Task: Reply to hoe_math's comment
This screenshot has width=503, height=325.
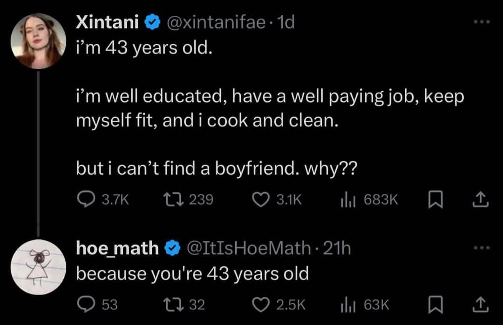Action: click(x=85, y=305)
